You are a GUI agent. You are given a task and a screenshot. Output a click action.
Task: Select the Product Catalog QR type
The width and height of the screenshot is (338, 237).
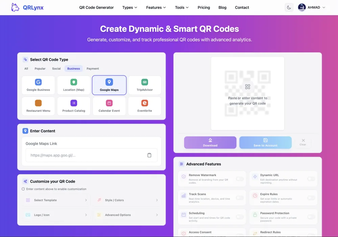pyautogui.click(x=74, y=106)
